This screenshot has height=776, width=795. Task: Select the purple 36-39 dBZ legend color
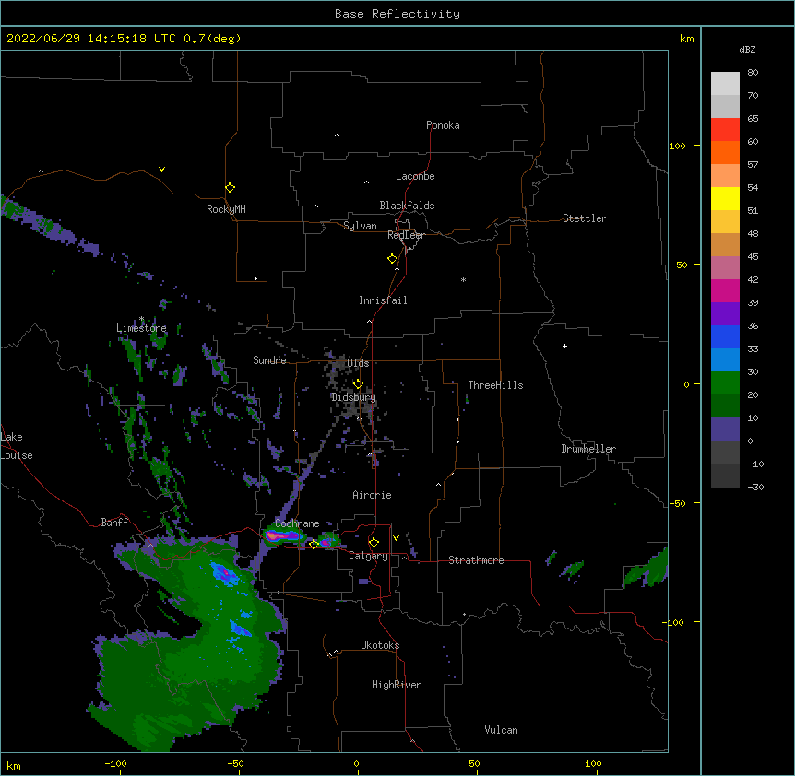[725, 313]
